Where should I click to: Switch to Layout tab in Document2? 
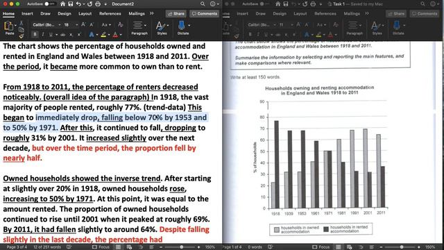85,13
